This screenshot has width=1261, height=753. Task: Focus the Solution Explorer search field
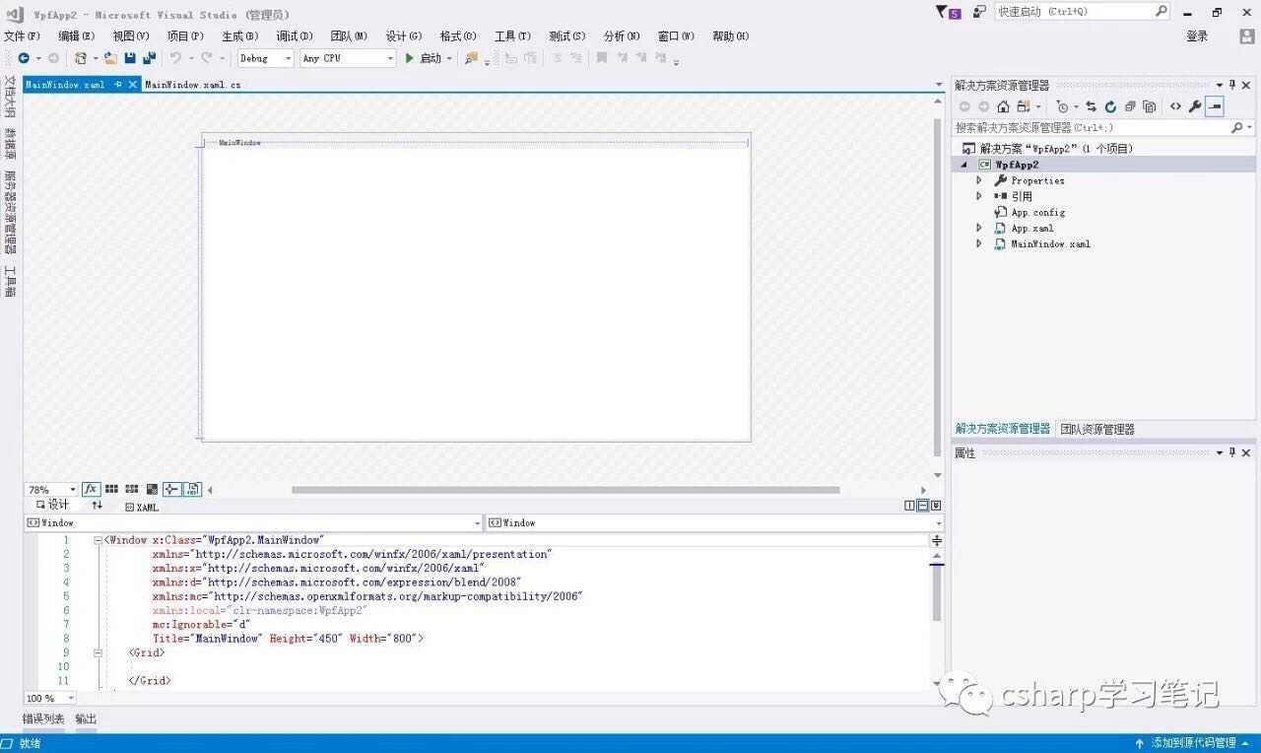tap(1103, 128)
